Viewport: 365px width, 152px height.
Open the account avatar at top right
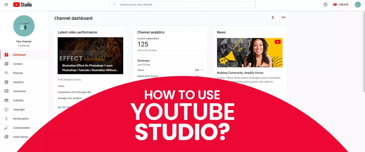358,4
